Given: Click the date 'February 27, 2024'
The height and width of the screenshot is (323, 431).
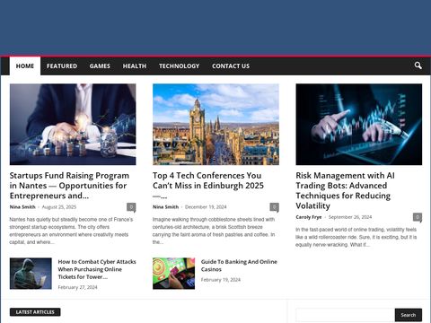Looking at the screenshot, I should [77, 287].
